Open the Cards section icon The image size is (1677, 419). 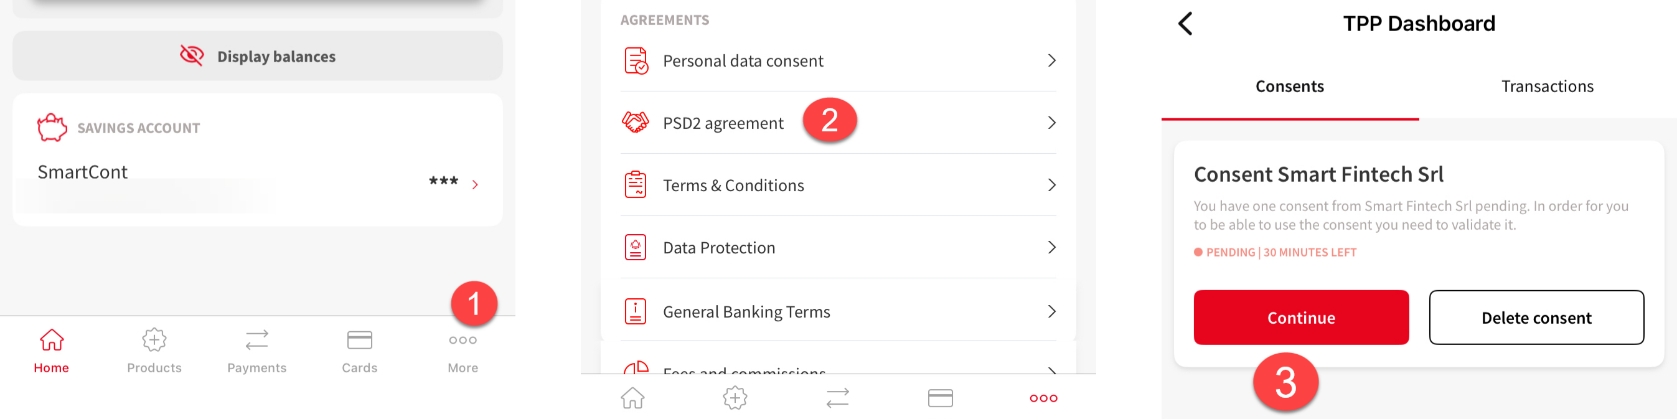point(359,340)
